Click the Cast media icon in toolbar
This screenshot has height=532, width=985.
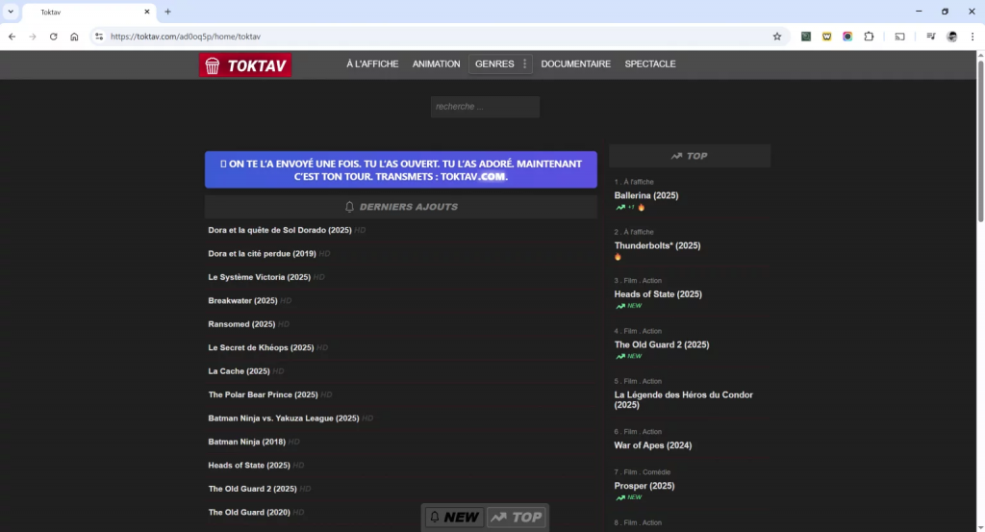coord(900,37)
